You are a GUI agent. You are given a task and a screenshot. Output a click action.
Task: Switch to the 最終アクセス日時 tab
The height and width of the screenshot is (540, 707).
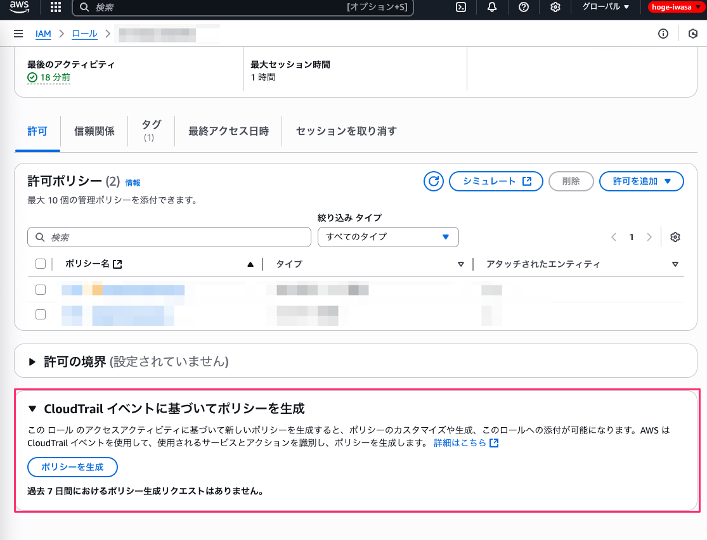229,131
